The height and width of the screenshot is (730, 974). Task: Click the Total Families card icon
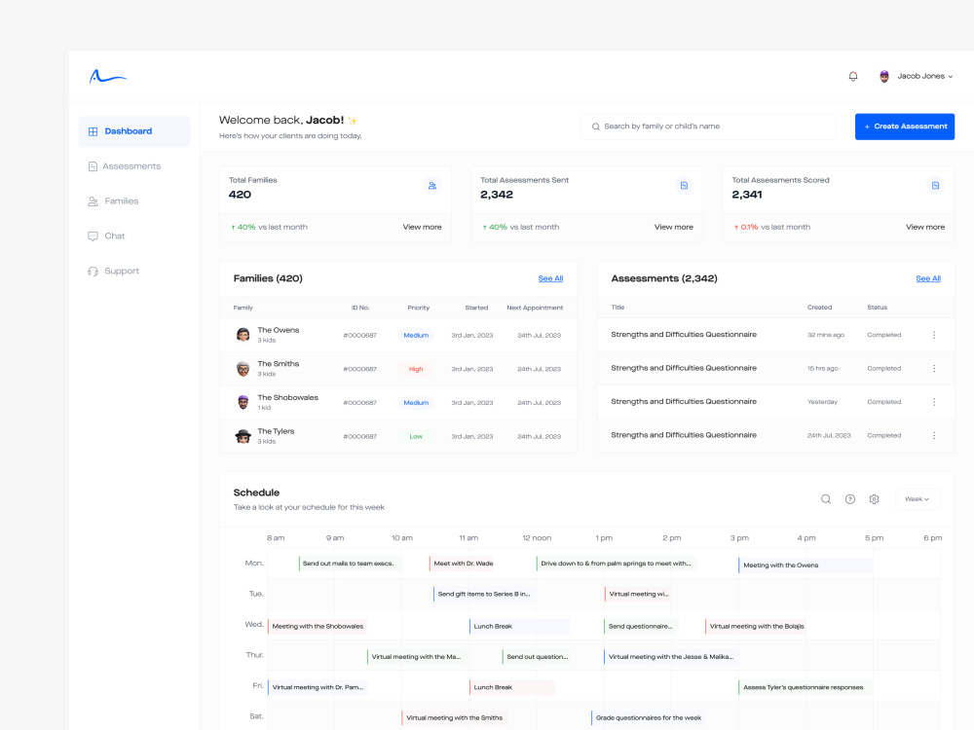tap(432, 186)
